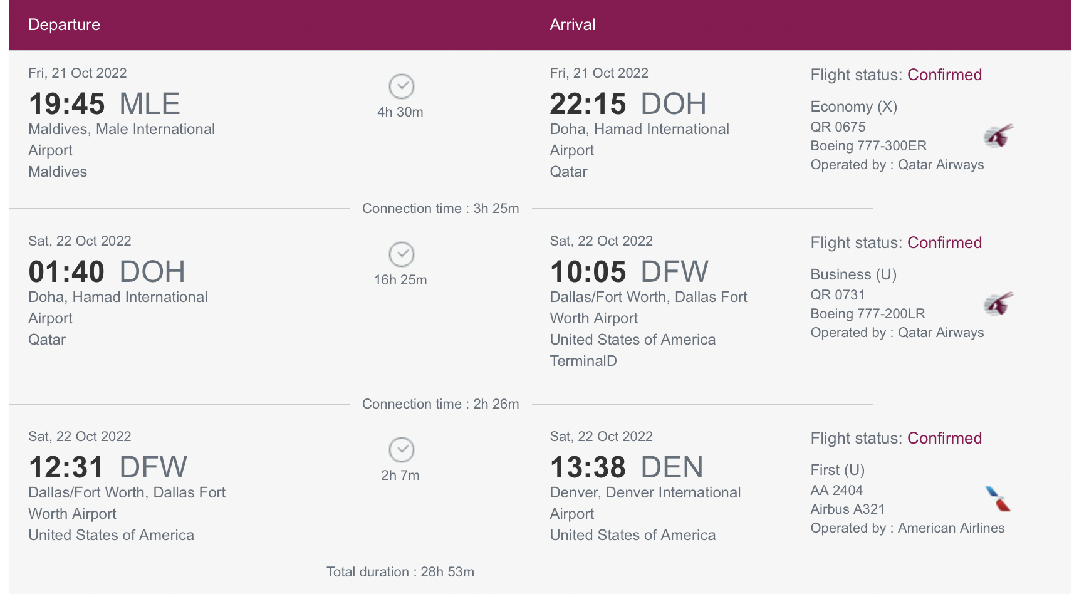
Task: Toggle the Confirmed status of flight QR 0675
Action: tap(945, 75)
